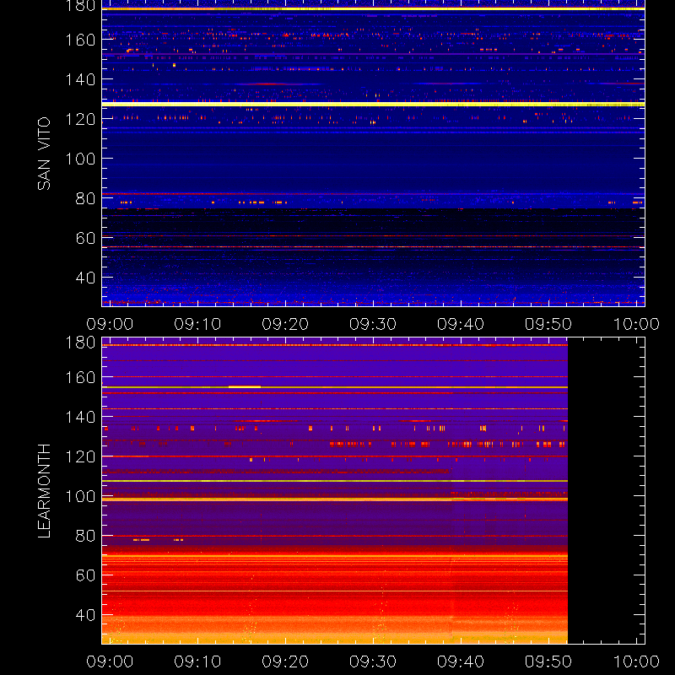Click the bright yellow burst at 155 MHz in Learmonth
Viewport: 675px width, 675px height.
click(245, 387)
